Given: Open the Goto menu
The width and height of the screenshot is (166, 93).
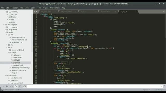Looking at the screenshot, I should pos(33,8).
